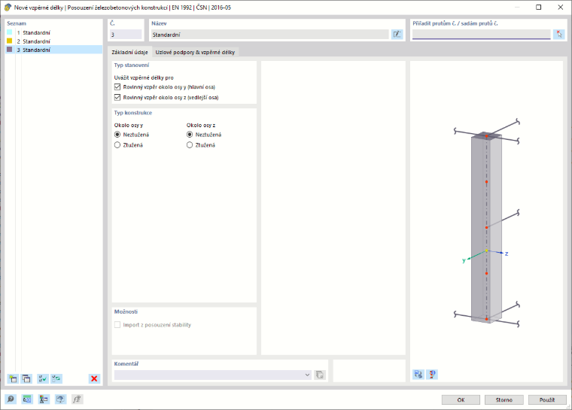Image resolution: width=572 pixels, height=410 pixels.
Task: Select list item 2 Standardní
Action: pyautogui.click(x=54, y=41)
